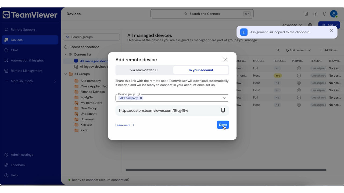
Task: Open Remote Support in the sidebar
Action: 30,29
